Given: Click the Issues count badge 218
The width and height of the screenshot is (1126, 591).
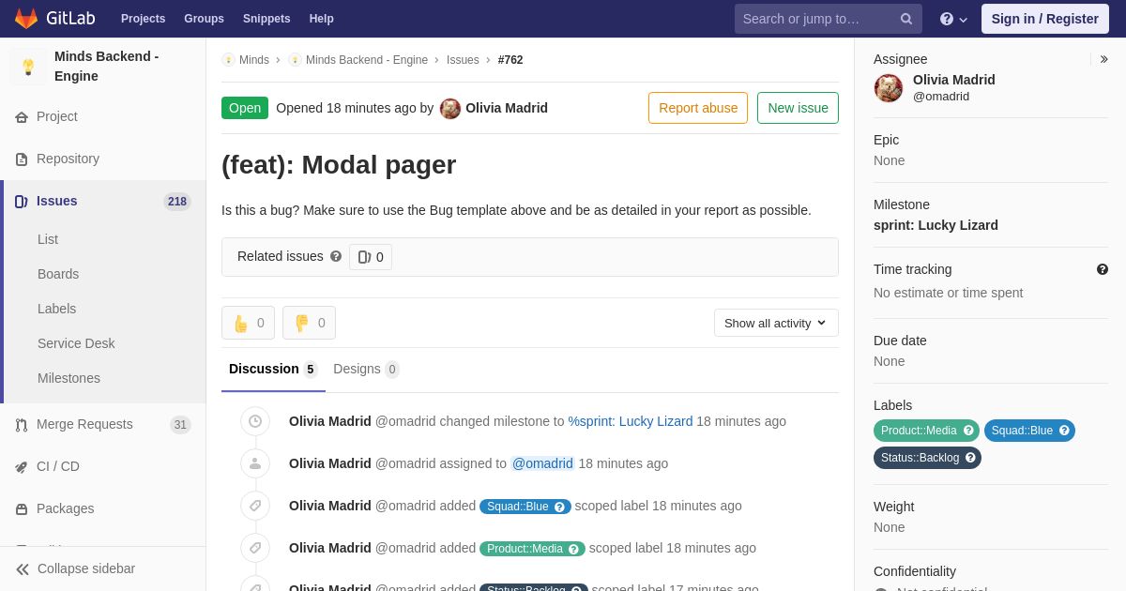Looking at the screenshot, I should coord(177,202).
